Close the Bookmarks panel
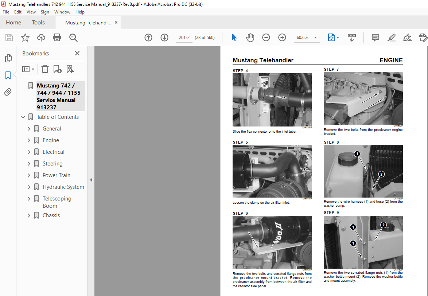428x296 pixels. [77, 53]
